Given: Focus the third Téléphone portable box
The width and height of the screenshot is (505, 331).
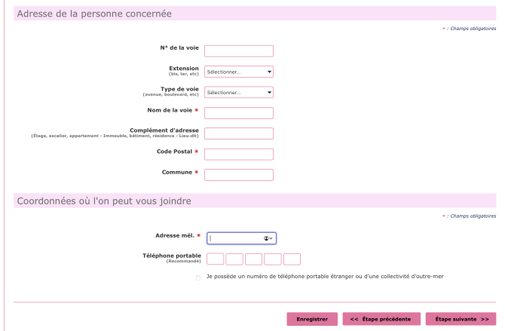Looking at the screenshot, I should coord(254,259).
